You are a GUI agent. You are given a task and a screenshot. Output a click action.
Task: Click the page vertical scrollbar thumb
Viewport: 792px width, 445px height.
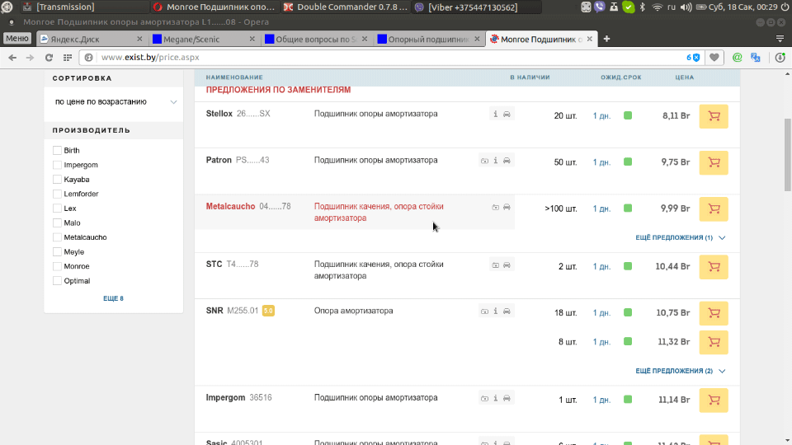(787, 155)
